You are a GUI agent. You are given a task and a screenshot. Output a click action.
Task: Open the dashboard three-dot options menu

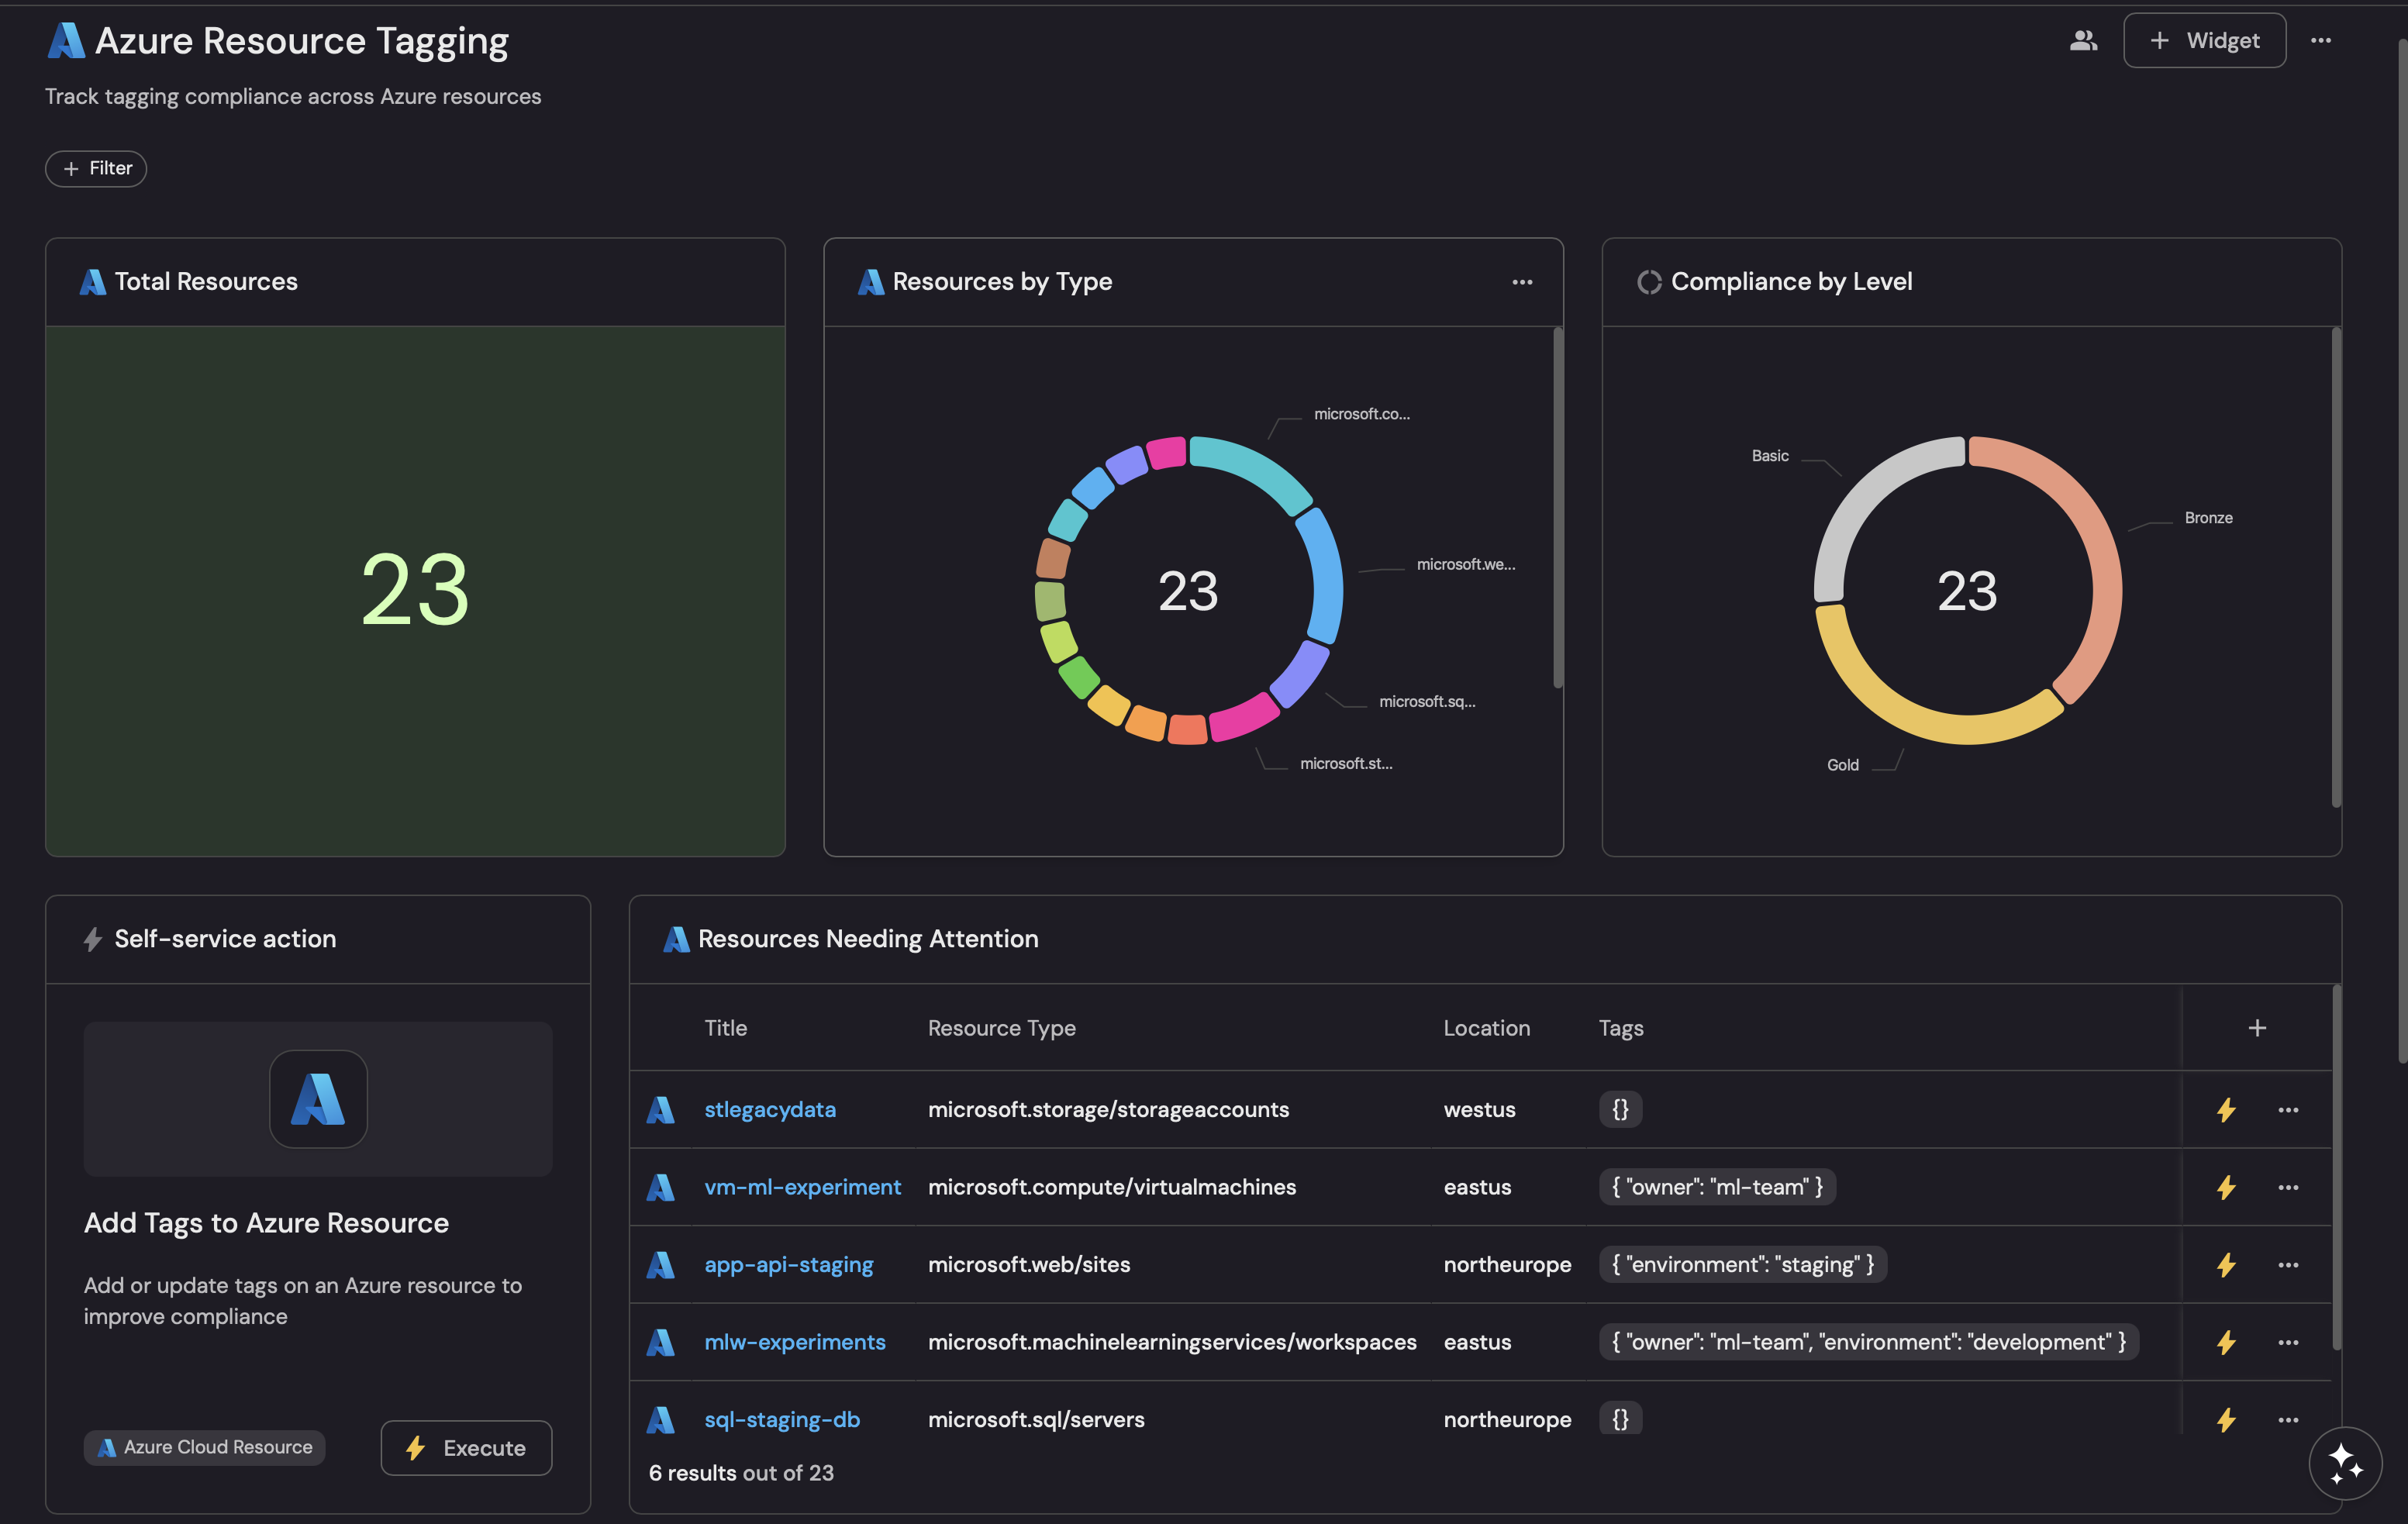2320,41
